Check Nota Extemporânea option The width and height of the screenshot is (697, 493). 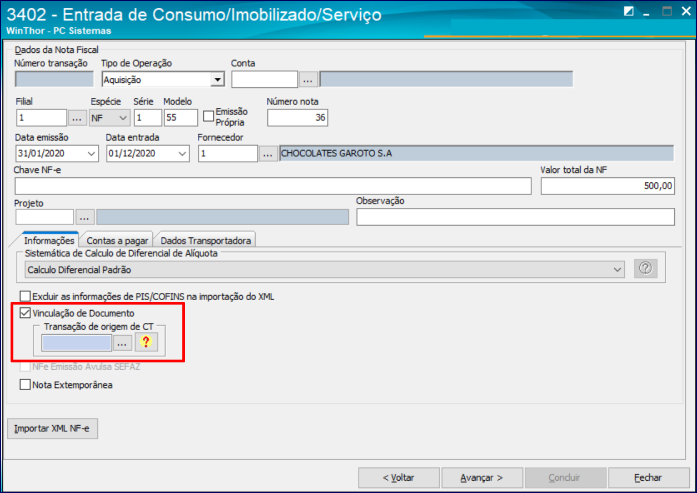(25, 385)
